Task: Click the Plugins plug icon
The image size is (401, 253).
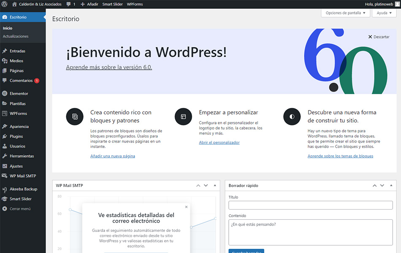Action: coord(5,136)
